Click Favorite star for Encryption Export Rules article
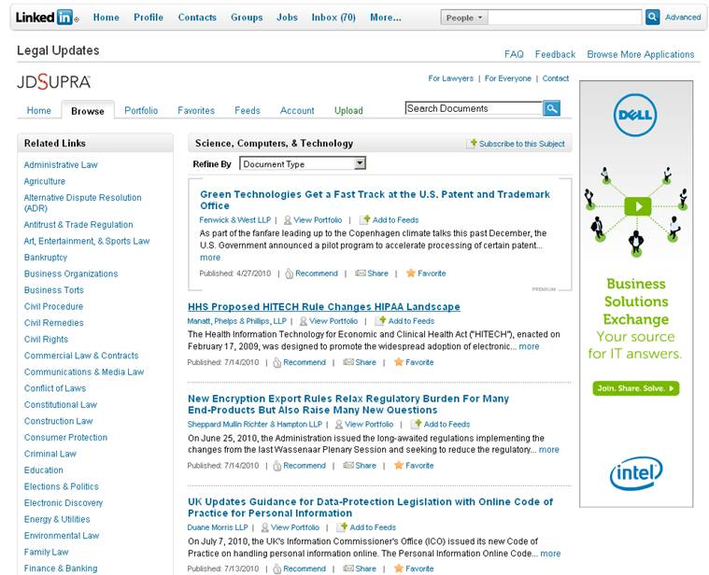Image resolution: width=709 pixels, height=575 pixels. coord(398,465)
